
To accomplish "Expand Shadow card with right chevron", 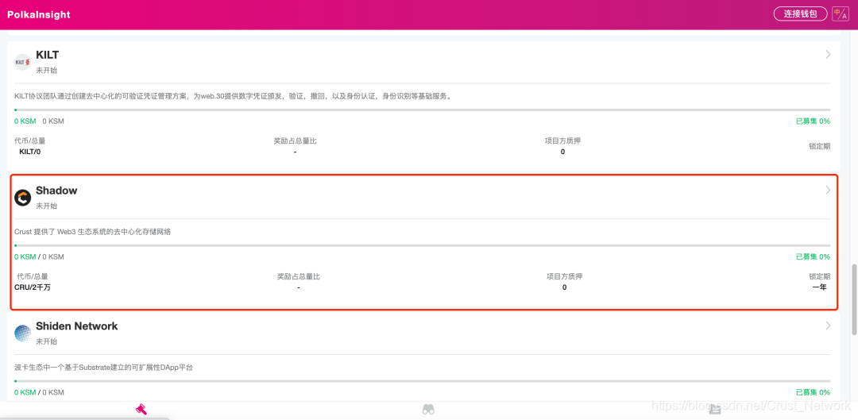I will pos(828,190).
